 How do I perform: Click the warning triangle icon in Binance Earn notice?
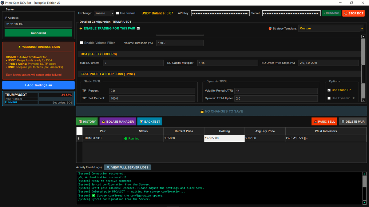coord(20,47)
